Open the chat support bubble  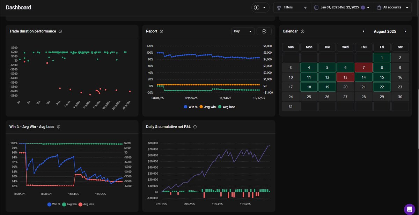click(409, 209)
